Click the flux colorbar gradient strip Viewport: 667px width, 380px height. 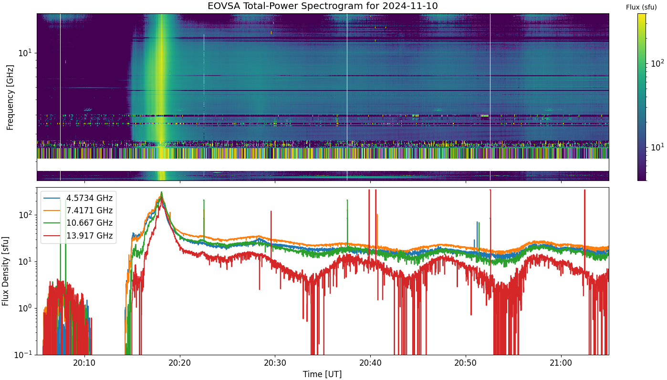[642, 97]
